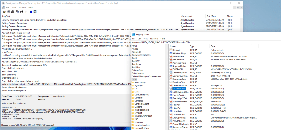The image size is (281, 130).
Task: Print the log using the printer icon
Action: 12,12
